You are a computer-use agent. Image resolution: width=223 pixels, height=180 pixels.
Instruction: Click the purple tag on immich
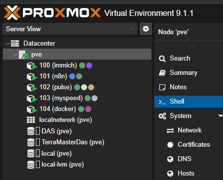[x=89, y=65]
